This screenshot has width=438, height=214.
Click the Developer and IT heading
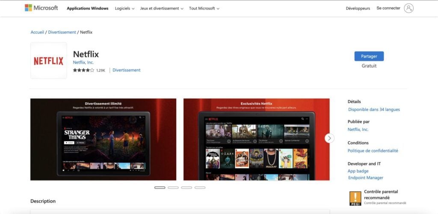[364, 164]
